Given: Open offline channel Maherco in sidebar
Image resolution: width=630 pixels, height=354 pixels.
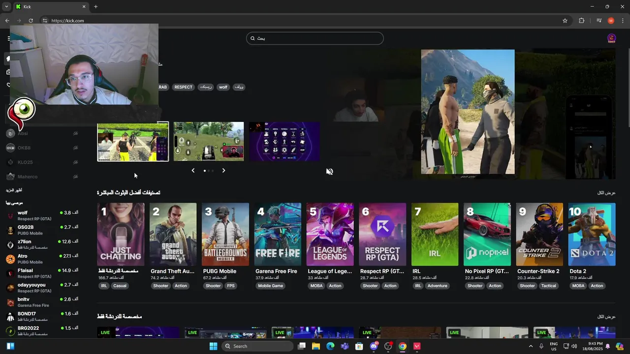Looking at the screenshot, I should pos(42,177).
